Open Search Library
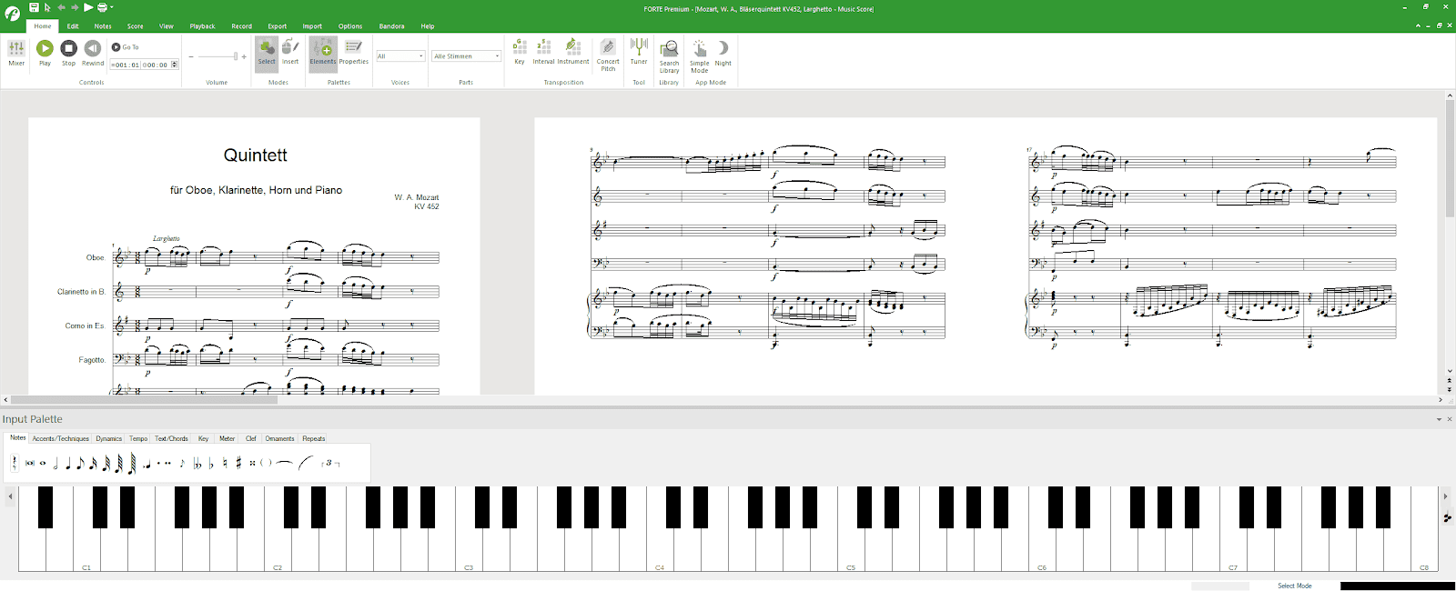1456x591 pixels. click(x=669, y=55)
